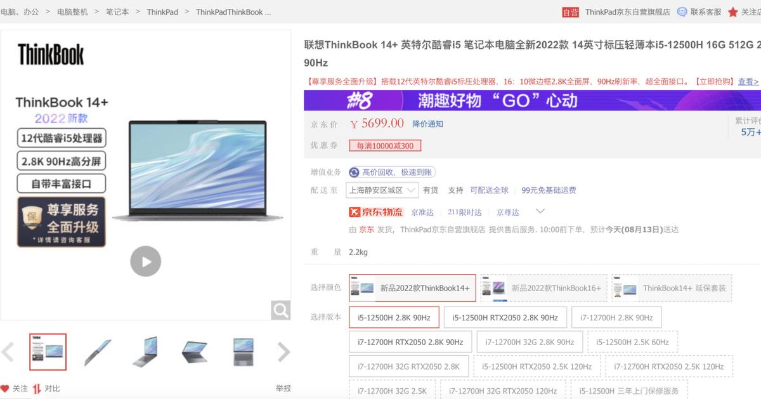761x399 pixels.
Task: Open the 联系客服 customer service chat icon
Action: (x=680, y=11)
